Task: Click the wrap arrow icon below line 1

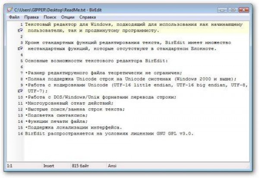Action: tap(20, 30)
